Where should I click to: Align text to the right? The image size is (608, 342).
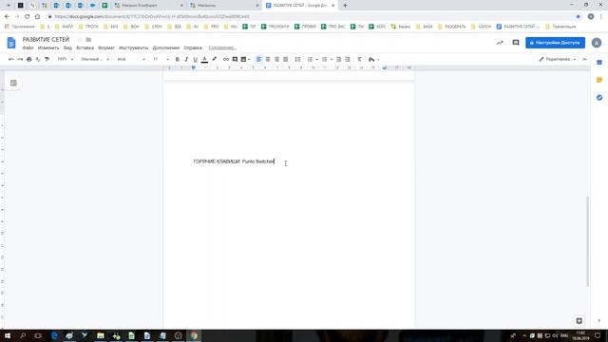pyautogui.click(x=276, y=59)
